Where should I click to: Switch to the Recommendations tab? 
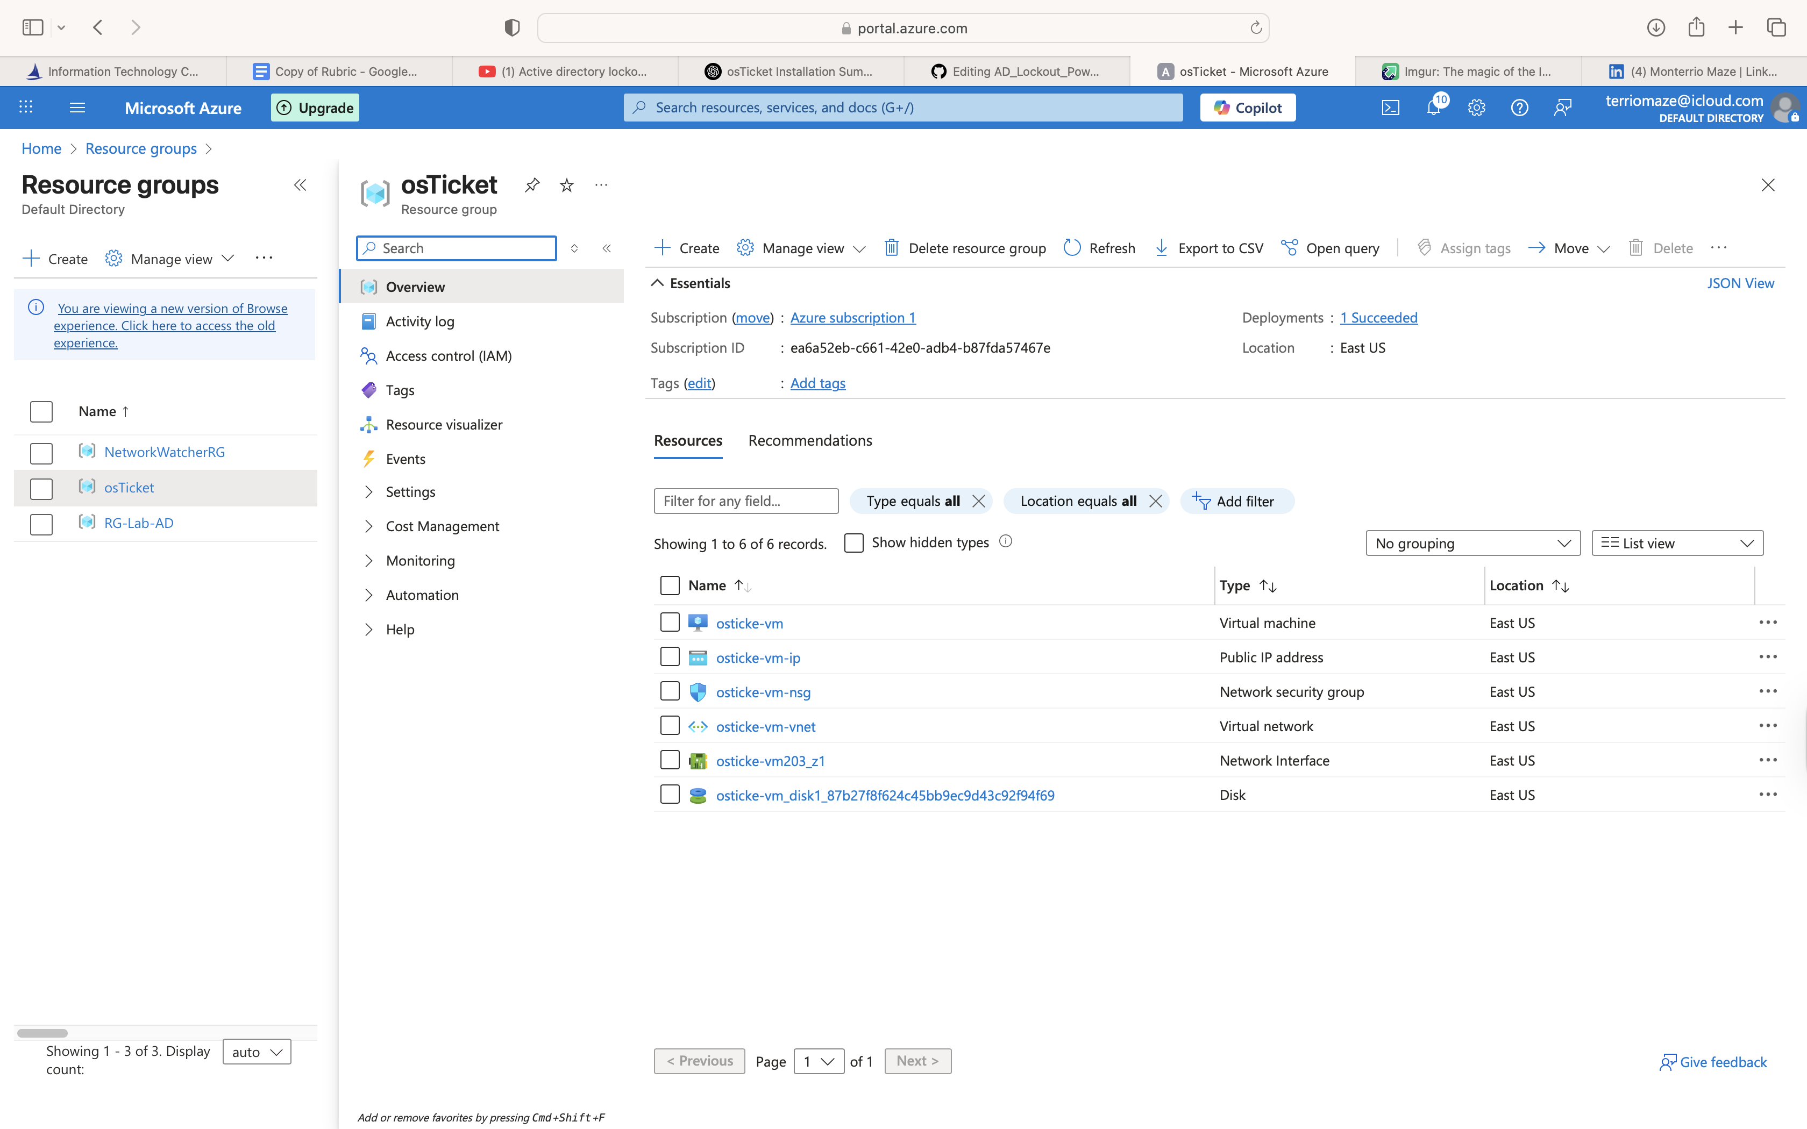click(x=809, y=440)
